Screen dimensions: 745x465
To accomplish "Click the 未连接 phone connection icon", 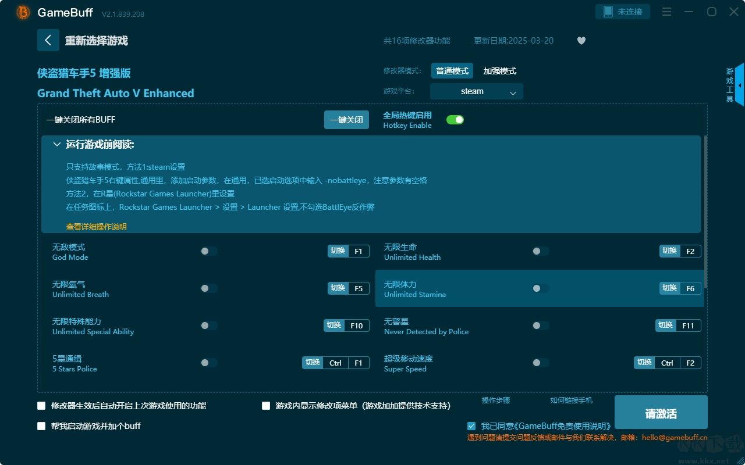I will 622,12.
